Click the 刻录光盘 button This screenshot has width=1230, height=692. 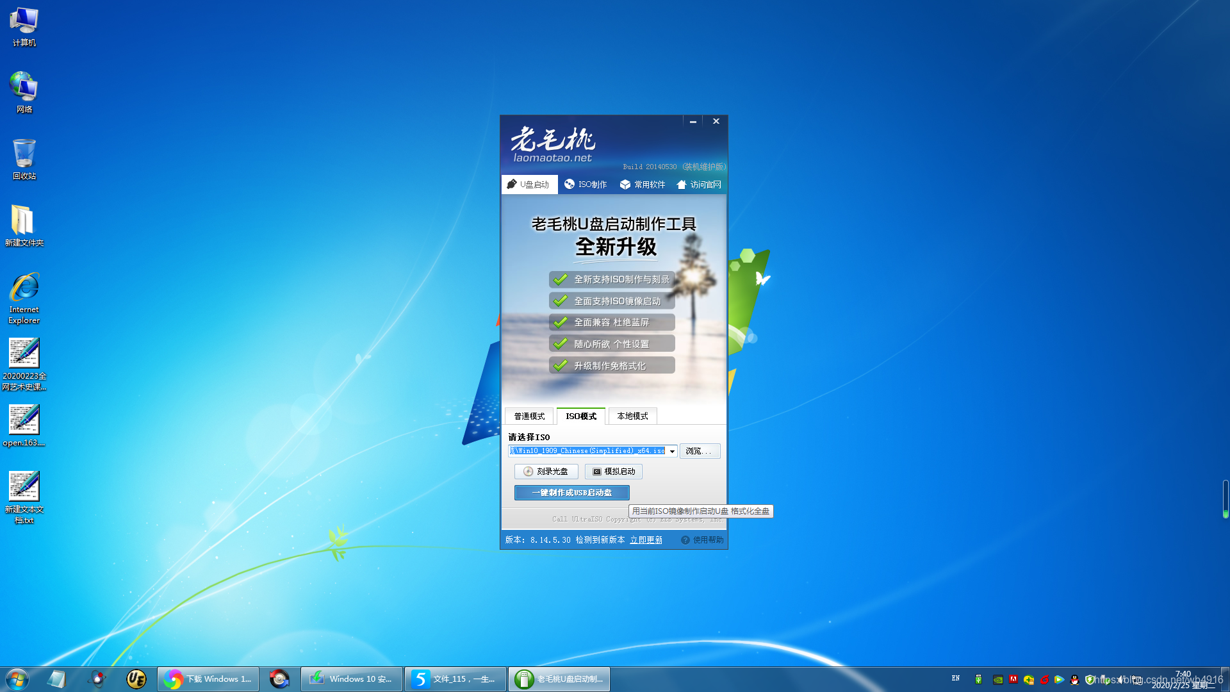pos(546,472)
